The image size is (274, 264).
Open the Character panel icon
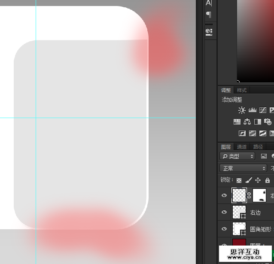tap(209, 3)
